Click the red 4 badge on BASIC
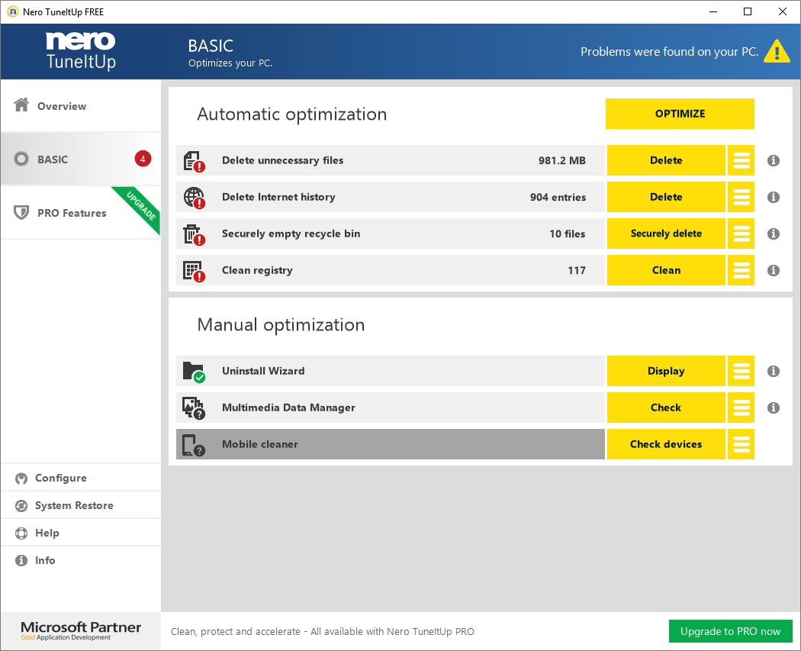 point(143,159)
